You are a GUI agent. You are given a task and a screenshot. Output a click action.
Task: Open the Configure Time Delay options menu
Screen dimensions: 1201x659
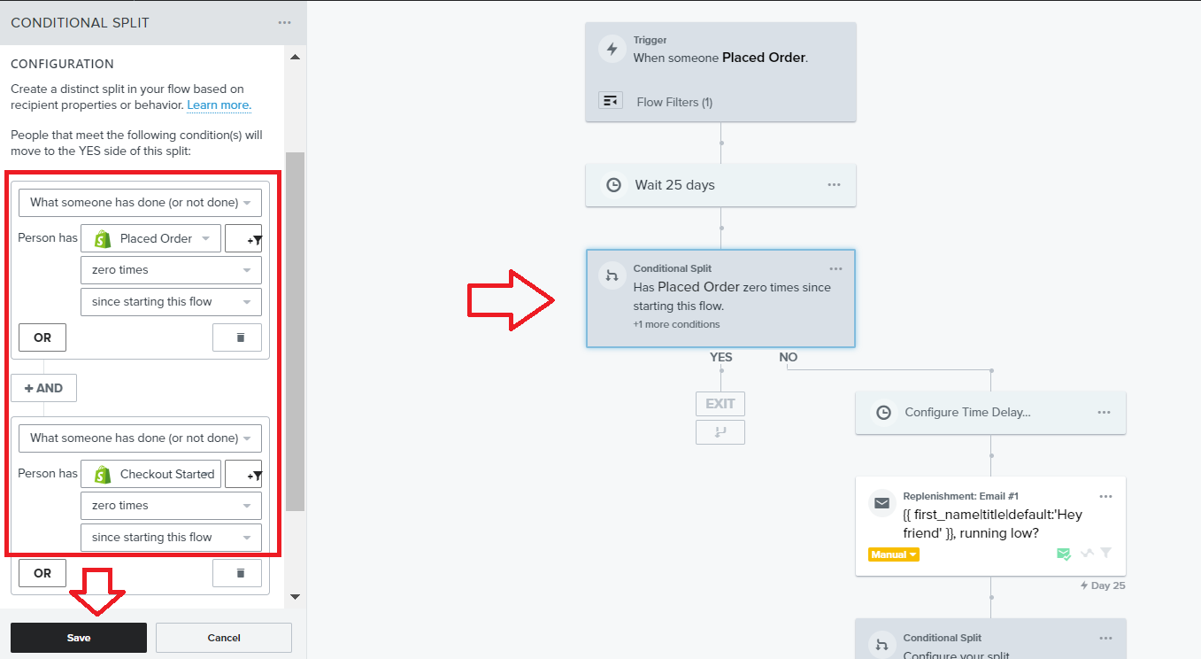(x=1104, y=413)
